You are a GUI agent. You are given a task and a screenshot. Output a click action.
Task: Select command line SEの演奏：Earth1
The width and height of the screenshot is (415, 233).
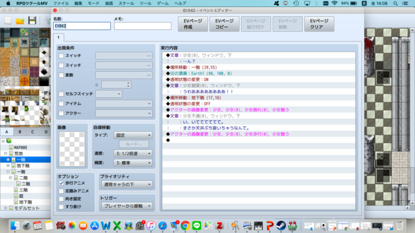pyautogui.click(x=259, y=73)
